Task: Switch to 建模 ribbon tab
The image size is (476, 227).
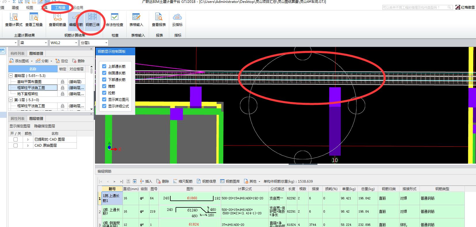Action: coord(15,8)
